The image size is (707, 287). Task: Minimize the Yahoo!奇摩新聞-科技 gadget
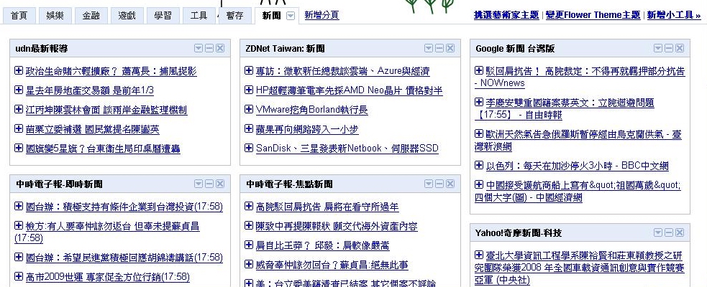(669, 232)
